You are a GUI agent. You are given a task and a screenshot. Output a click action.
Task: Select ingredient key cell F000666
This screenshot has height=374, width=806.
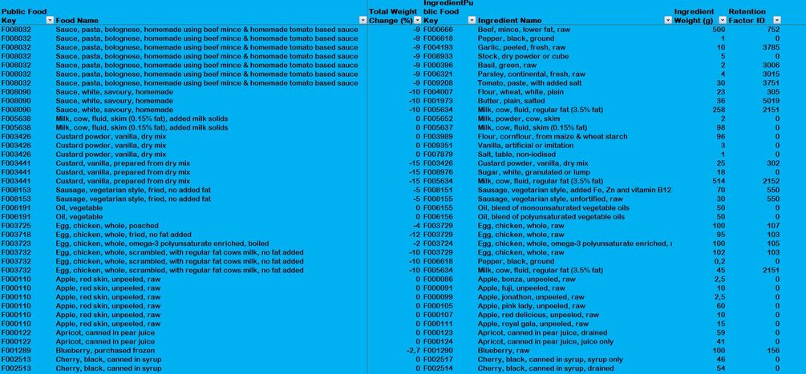tap(438, 30)
